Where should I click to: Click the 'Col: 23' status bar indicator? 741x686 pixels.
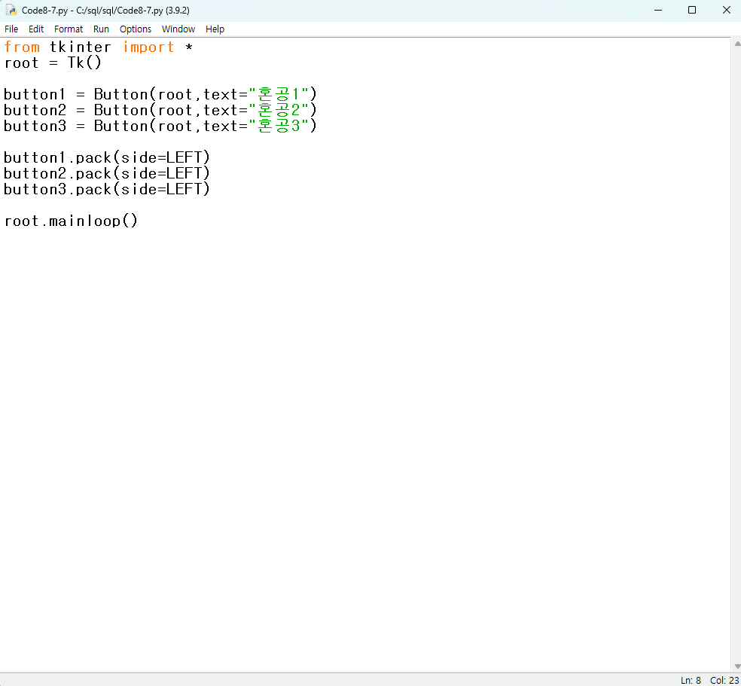point(724,680)
